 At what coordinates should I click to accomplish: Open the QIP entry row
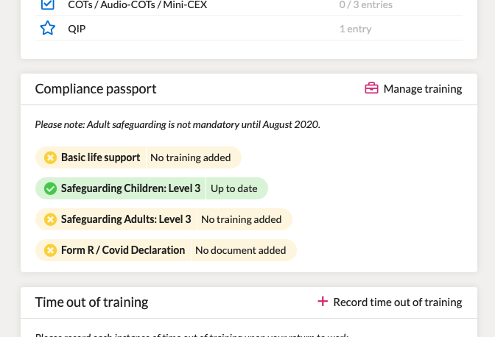249,29
